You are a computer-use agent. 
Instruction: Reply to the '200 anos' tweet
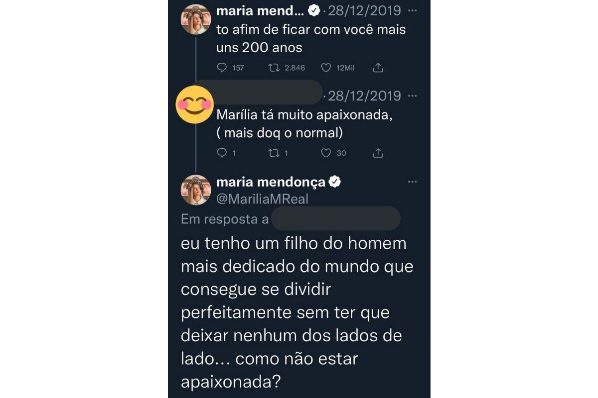222,68
